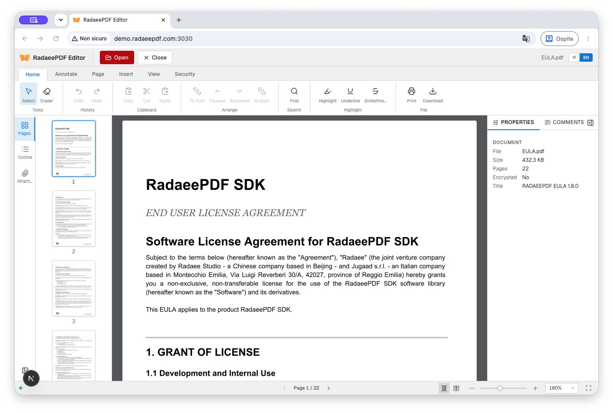Show the Comments panel tab
The width and height of the screenshot is (613, 413).
(564, 123)
